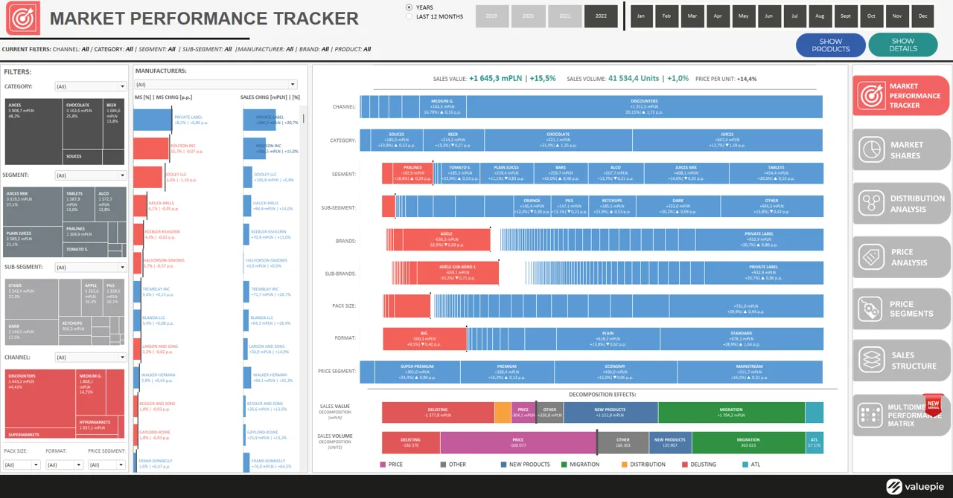Click the MIGRATION legend color square

coord(564,465)
